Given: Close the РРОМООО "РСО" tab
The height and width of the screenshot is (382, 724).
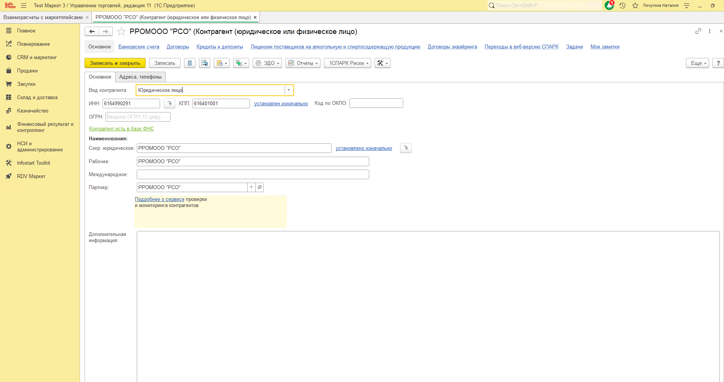Looking at the screenshot, I should tap(255, 18).
